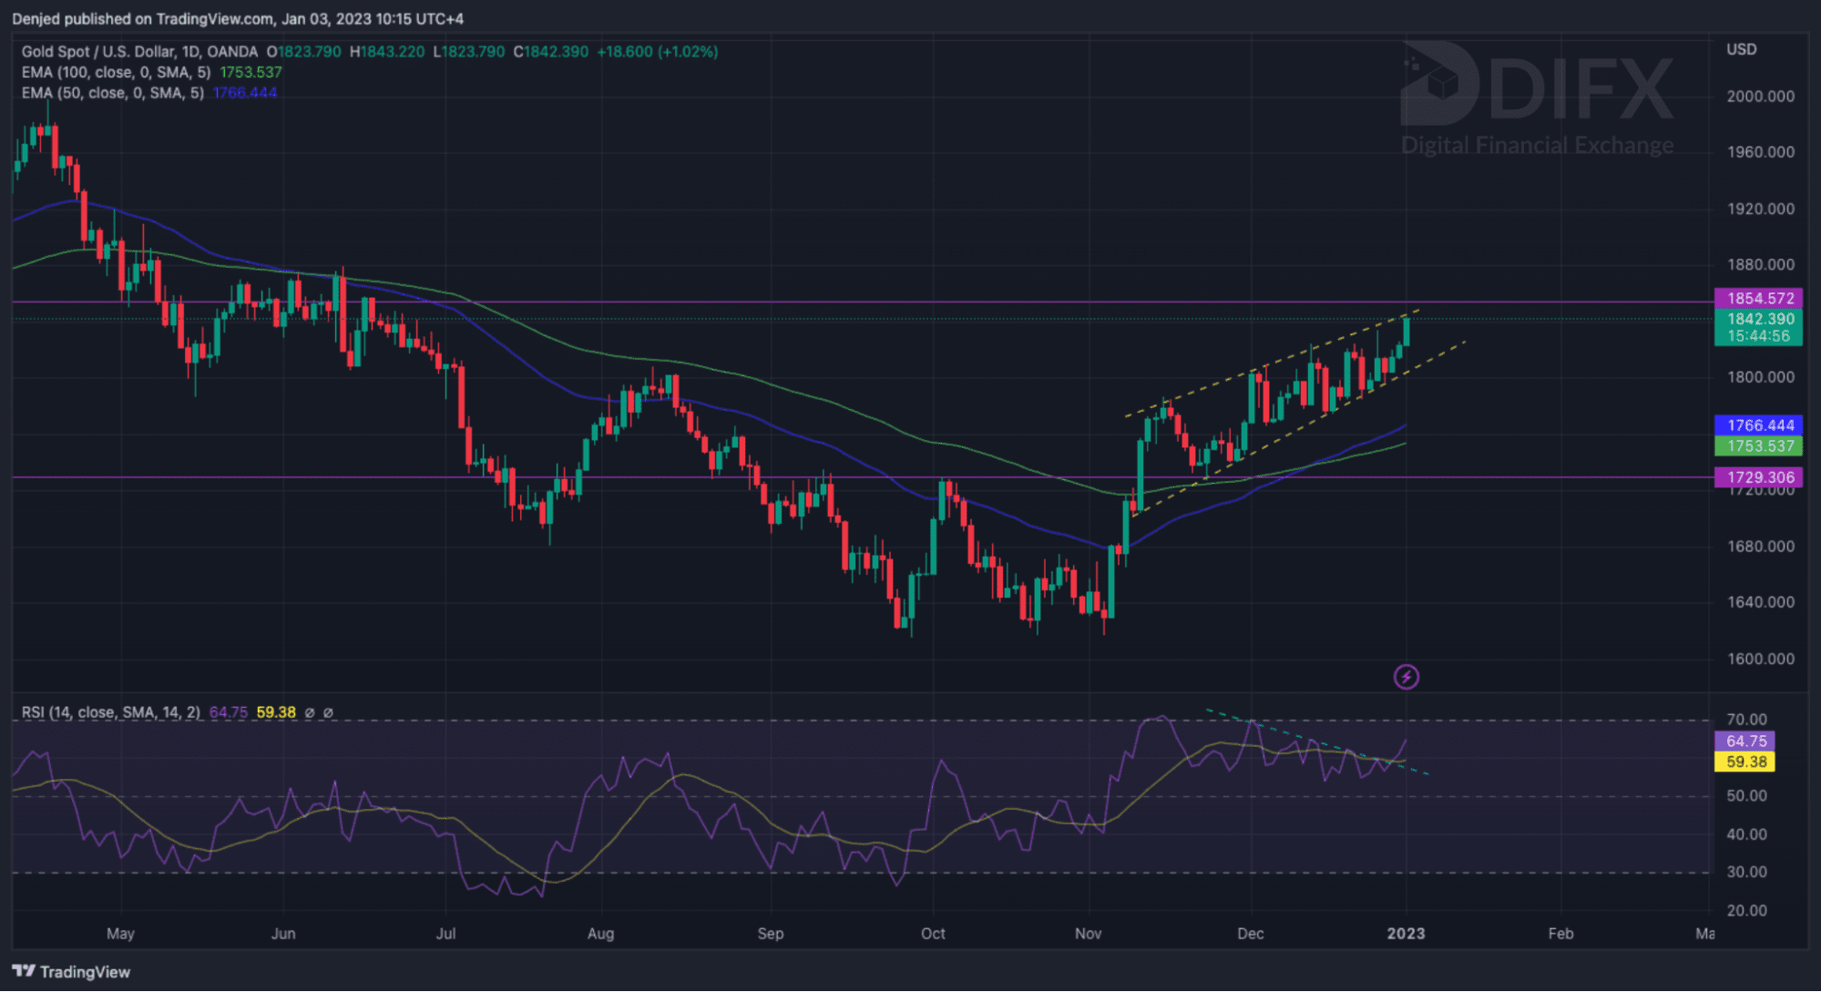The width and height of the screenshot is (1821, 992).
Task: Select the EMA (50, close, 0, SMA, 5) legend
Action: [112, 93]
